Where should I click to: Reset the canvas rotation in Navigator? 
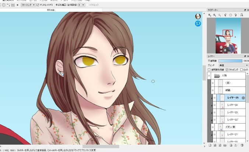point(231,15)
